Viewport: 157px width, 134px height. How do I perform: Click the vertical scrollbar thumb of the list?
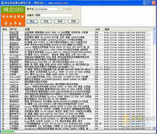point(154,37)
